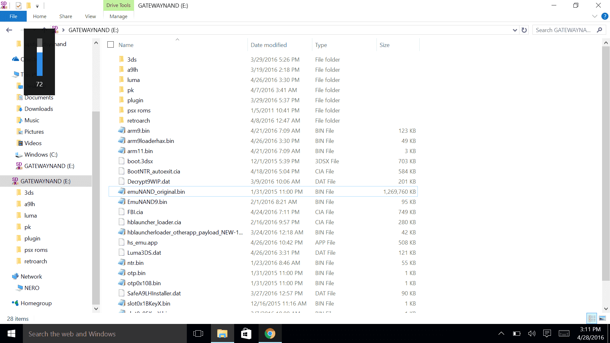Tick the select-all checkbox in header

pyautogui.click(x=111, y=45)
